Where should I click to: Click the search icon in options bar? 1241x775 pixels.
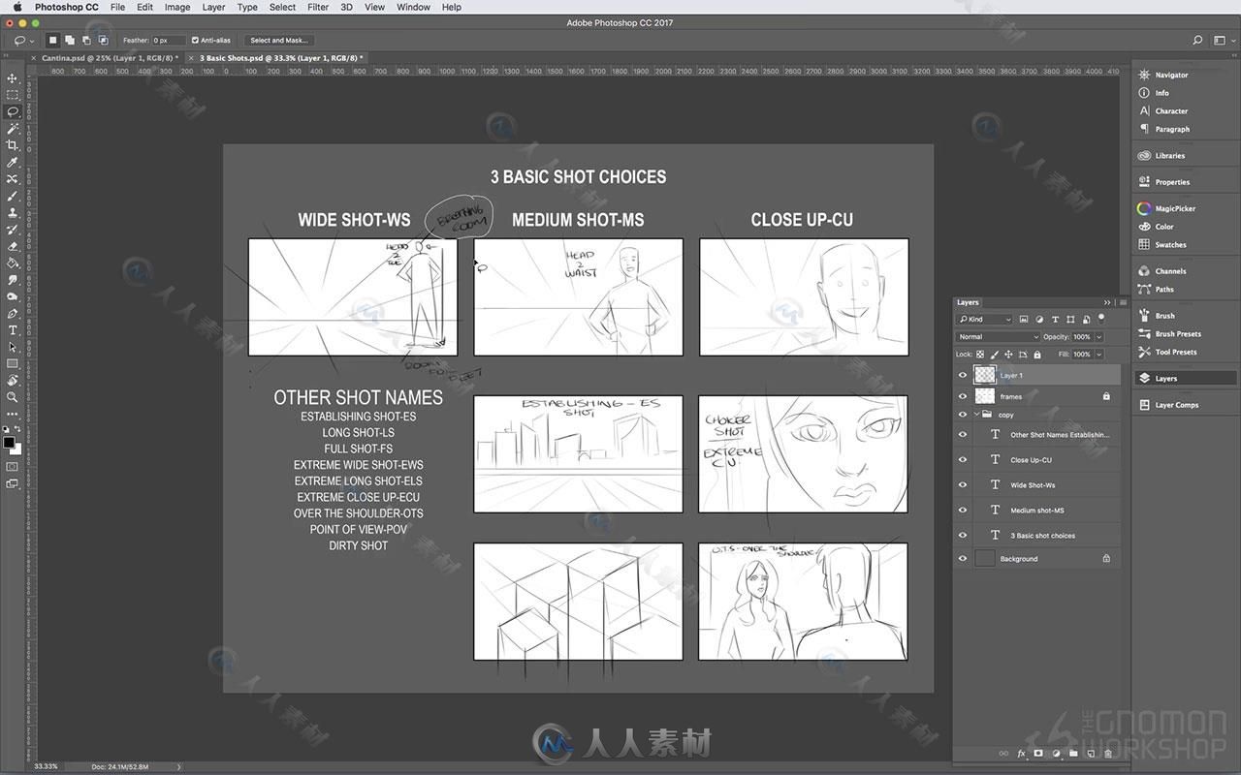pos(1197,41)
